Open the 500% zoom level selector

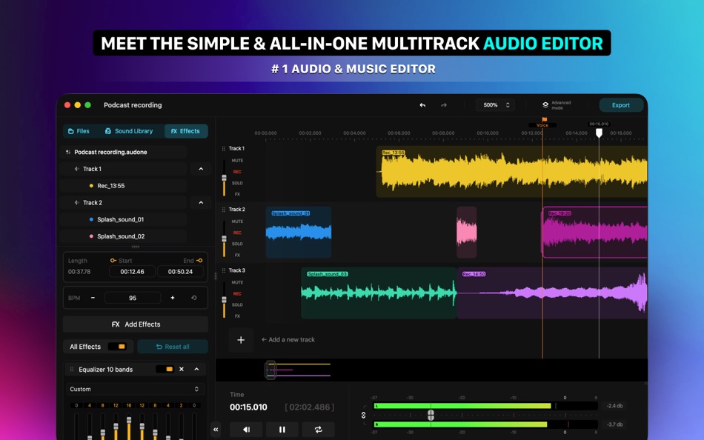[x=494, y=104]
